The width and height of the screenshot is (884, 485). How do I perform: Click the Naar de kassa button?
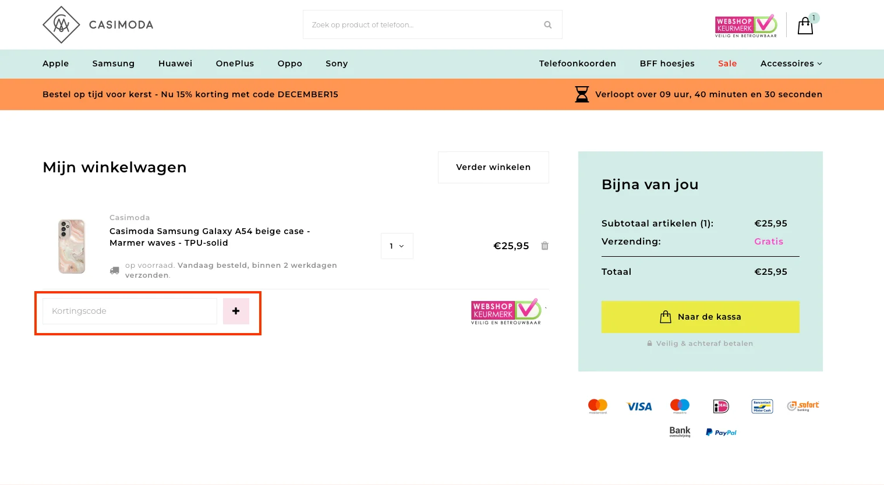700,317
